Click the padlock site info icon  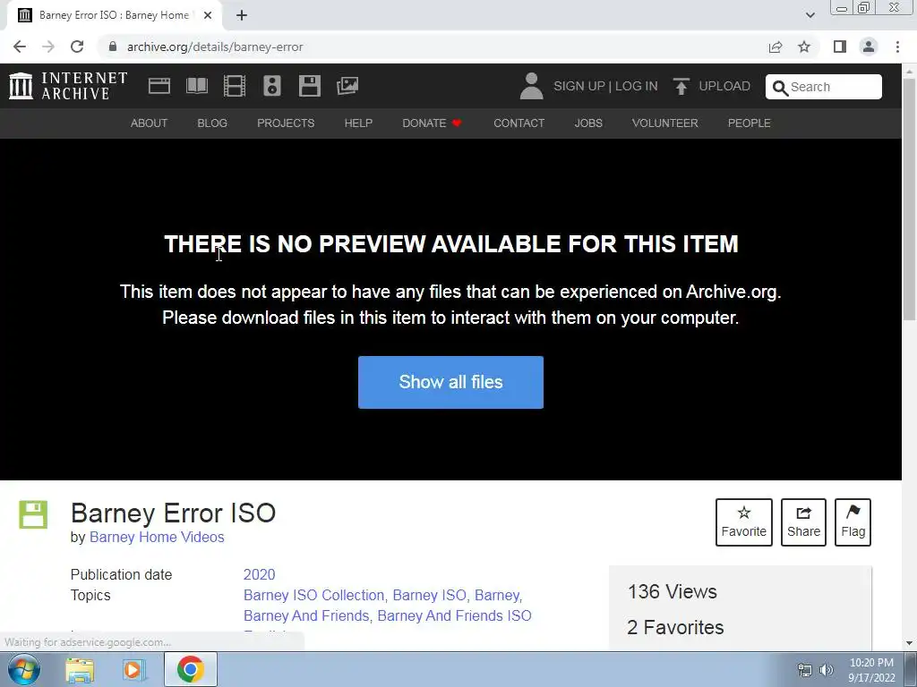pyautogui.click(x=113, y=47)
